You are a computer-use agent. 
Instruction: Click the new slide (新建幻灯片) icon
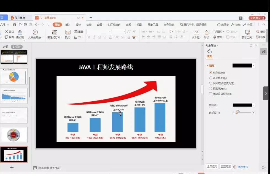(54, 32)
